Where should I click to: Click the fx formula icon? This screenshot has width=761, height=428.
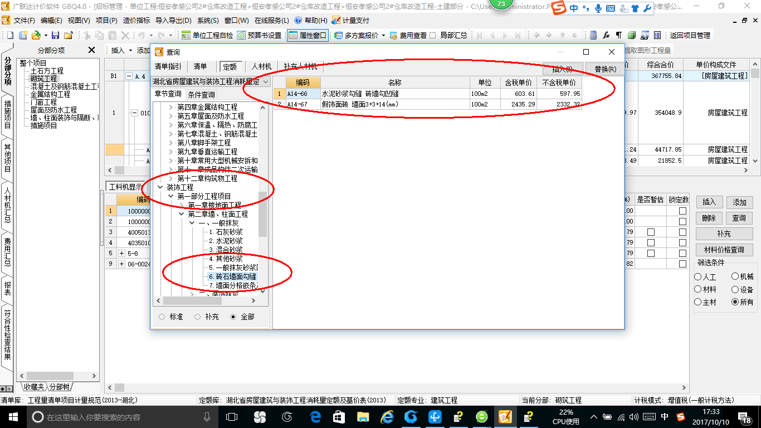pyautogui.click(x=606, y=35)
